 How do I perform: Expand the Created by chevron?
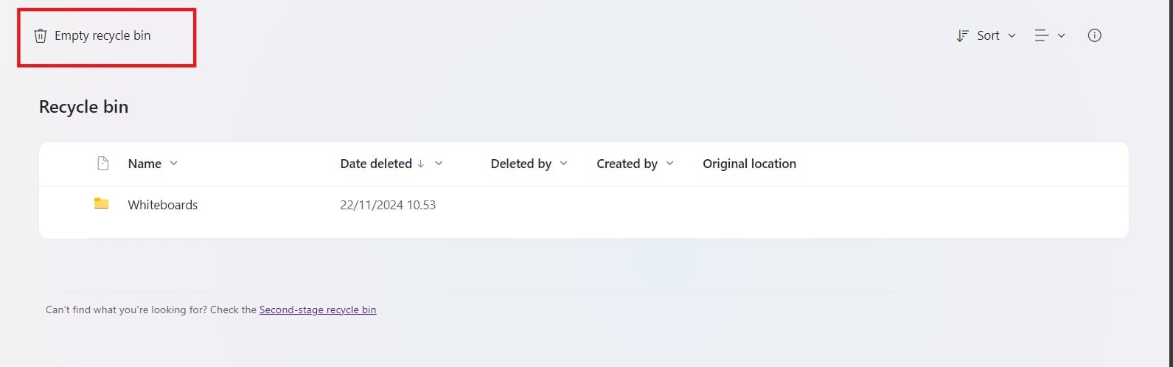pyautogui.click(x=670, y=164)
